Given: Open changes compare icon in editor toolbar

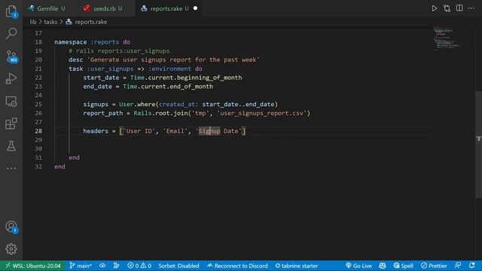Looking at the screenshot, I should pos(447,8).
